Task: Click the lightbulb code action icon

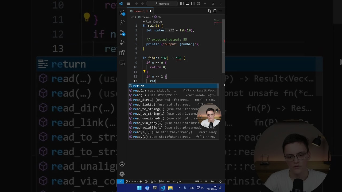Action: (x=144, y=71)
